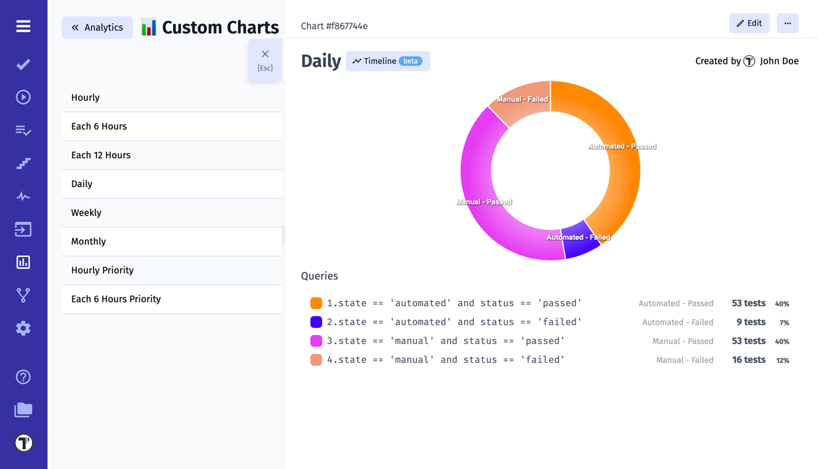
Task: Open test runs via the play circle icon
Action: coord(23,96)
